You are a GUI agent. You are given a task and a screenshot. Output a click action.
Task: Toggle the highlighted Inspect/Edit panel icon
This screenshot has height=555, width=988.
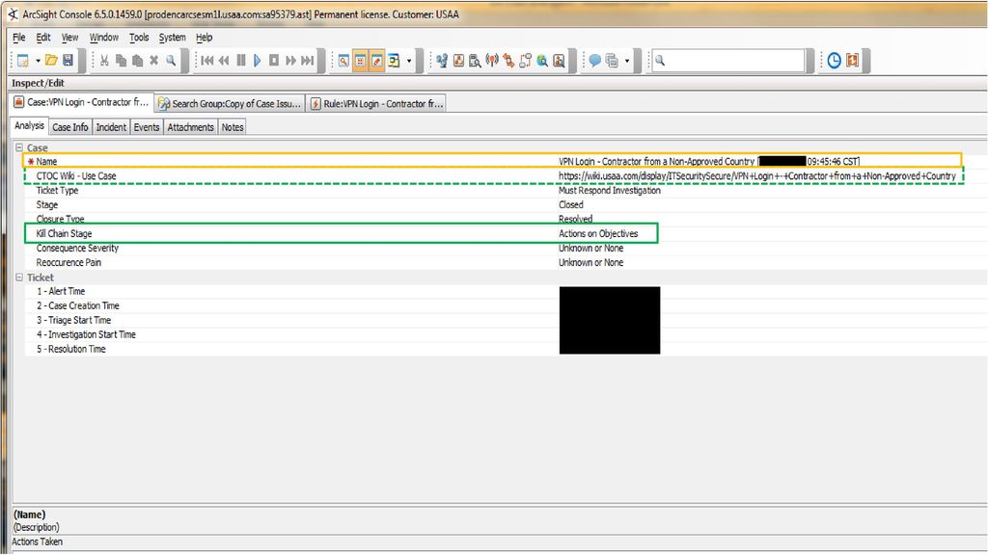[x=377, y=61]
